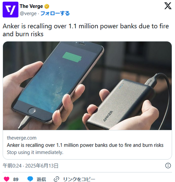
Task: Open the @verge handle link
Action: coord(28,13)
